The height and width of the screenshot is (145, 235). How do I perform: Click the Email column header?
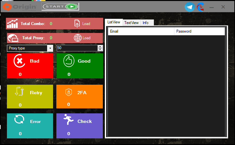[x=141, y=31]
